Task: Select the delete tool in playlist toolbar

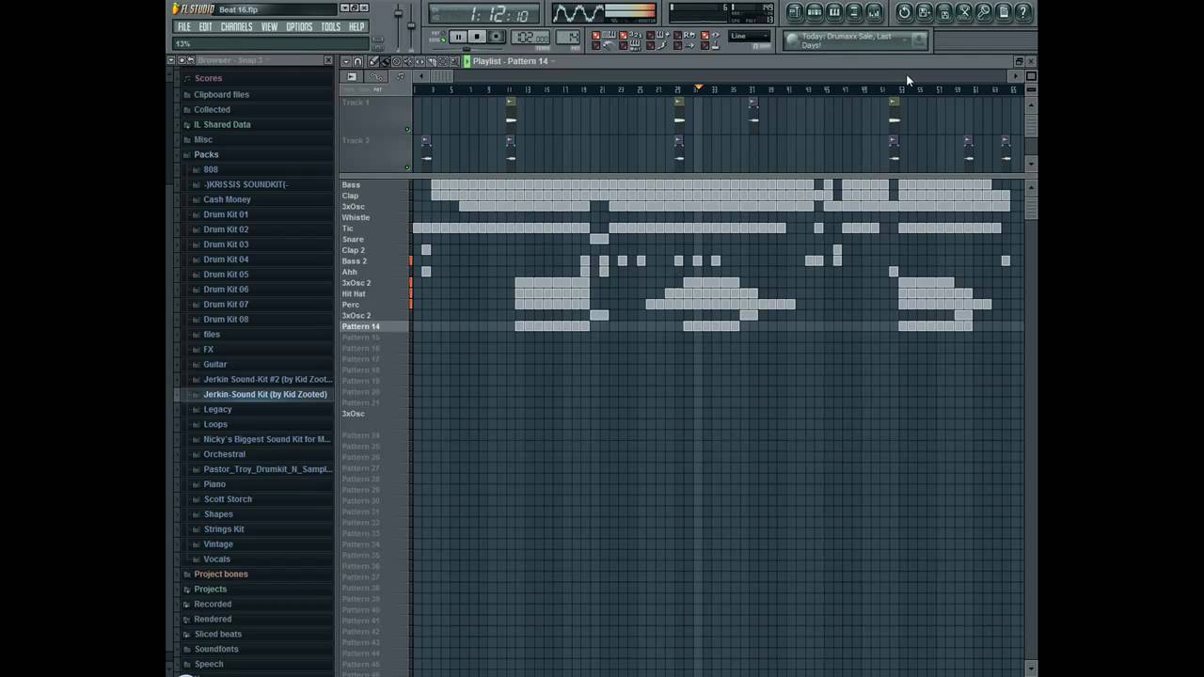Action: click(x=396, y=61)
